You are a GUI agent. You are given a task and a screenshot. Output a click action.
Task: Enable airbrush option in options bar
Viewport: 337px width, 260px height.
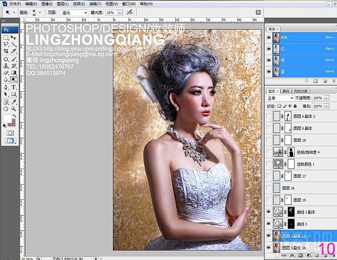(130, 12)
